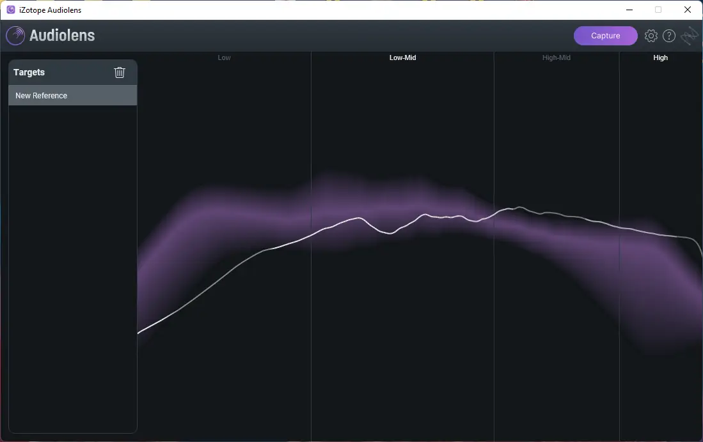Click the Capture button

pos(605,36)
